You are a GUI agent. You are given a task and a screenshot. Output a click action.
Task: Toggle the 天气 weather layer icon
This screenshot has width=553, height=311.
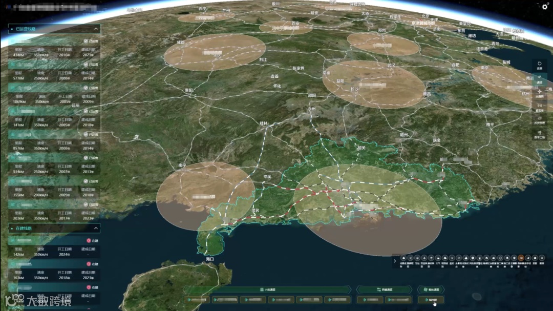pos(438,258)
